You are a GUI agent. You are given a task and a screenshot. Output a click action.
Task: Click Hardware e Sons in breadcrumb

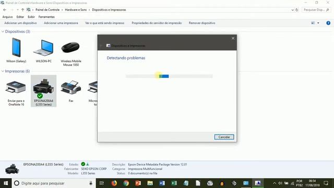point(76,10)
